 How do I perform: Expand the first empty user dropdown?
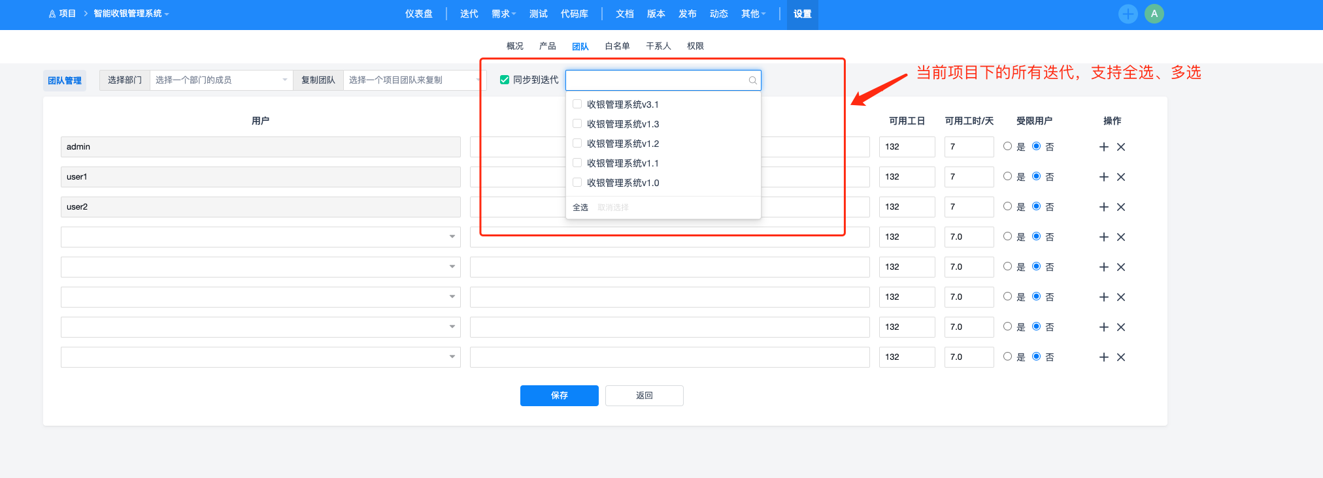point(260,237)
